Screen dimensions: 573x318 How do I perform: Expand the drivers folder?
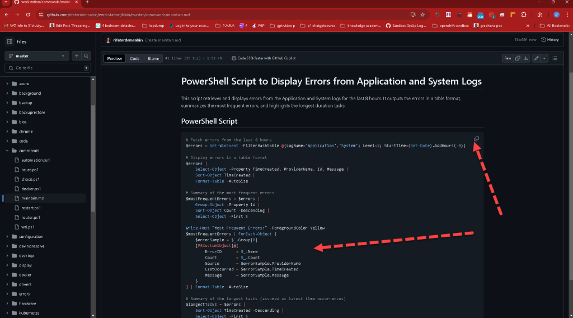(x=7, y=284)
